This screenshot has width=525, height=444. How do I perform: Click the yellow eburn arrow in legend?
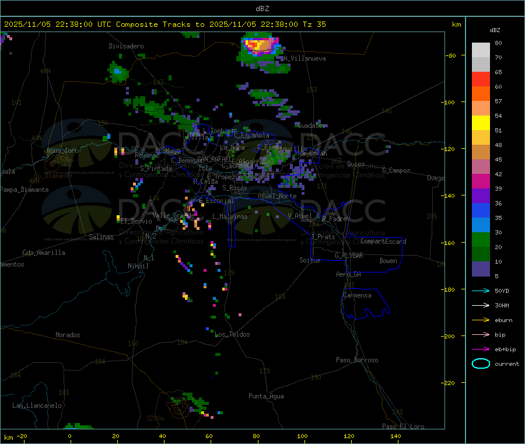(x=481, y=320)
